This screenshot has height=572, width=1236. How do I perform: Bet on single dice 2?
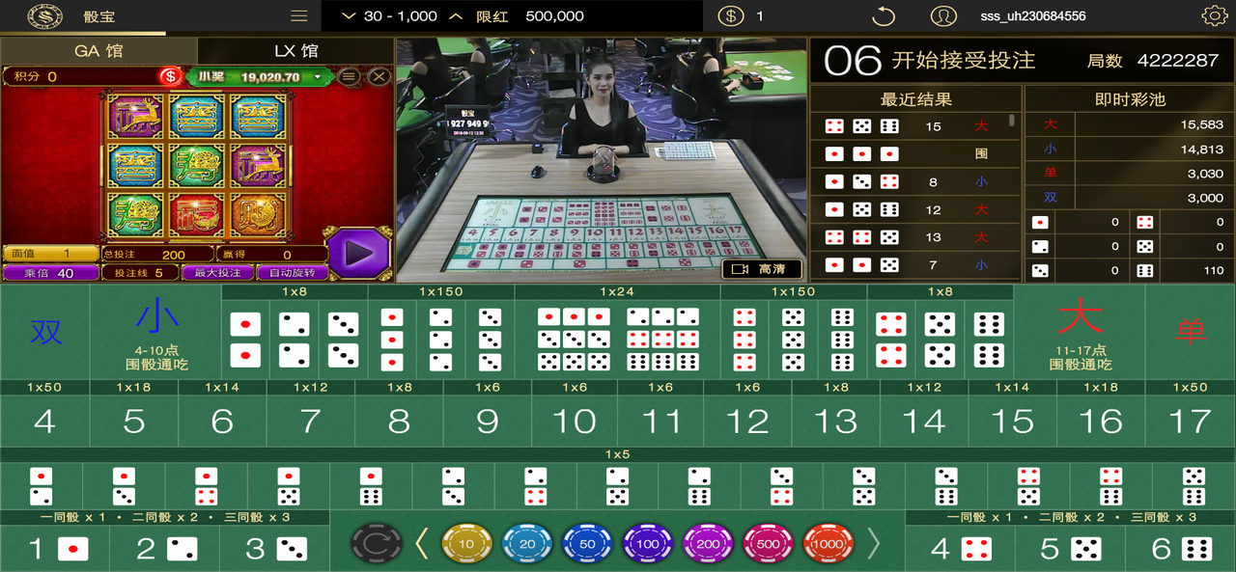(x=165, y=549)
